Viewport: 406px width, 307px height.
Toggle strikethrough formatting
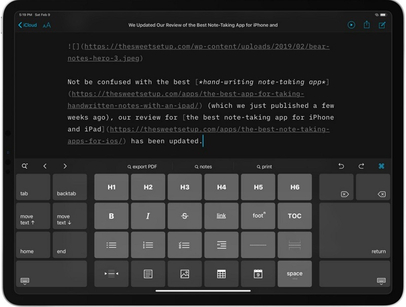185,216
